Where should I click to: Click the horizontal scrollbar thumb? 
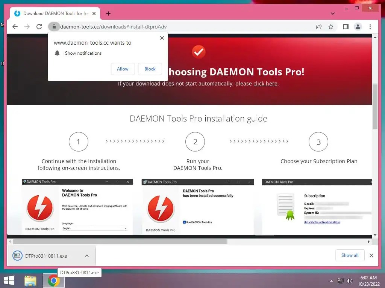120,242
